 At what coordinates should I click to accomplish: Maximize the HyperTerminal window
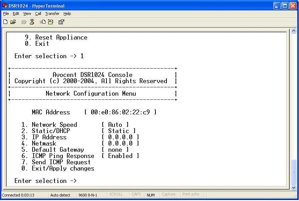click(x=285, y=6)
